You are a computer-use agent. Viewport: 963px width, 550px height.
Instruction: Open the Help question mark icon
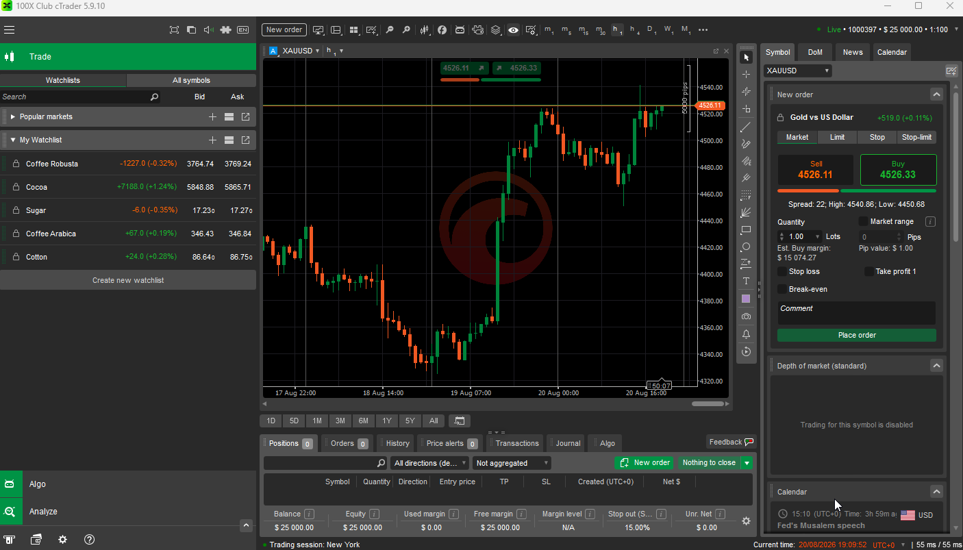[89, 540]
